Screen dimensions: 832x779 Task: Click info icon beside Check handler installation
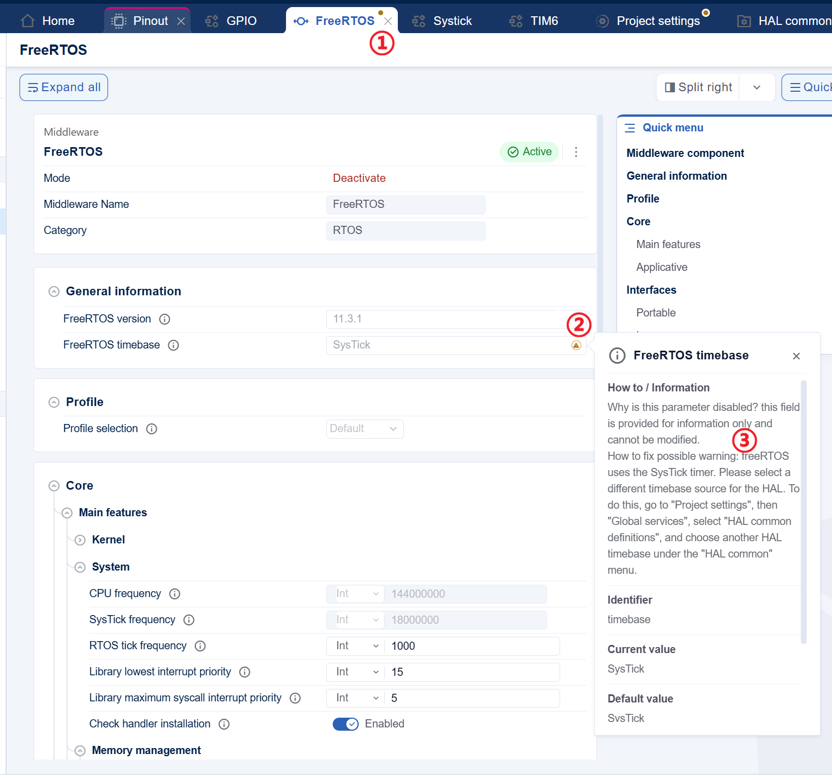[224, 724]
